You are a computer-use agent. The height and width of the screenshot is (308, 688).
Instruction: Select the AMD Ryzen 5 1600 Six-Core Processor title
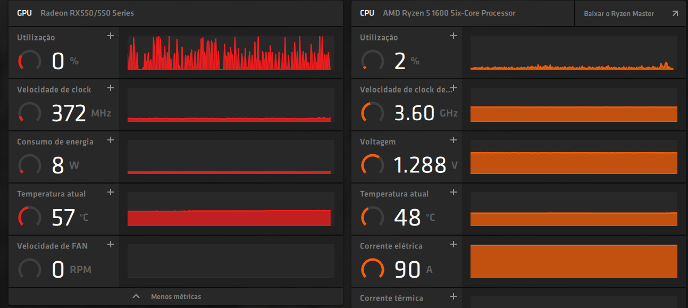tap(449, 13)
